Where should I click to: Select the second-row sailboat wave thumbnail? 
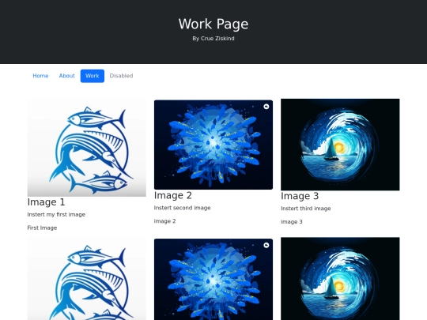(x=340, y=279)
